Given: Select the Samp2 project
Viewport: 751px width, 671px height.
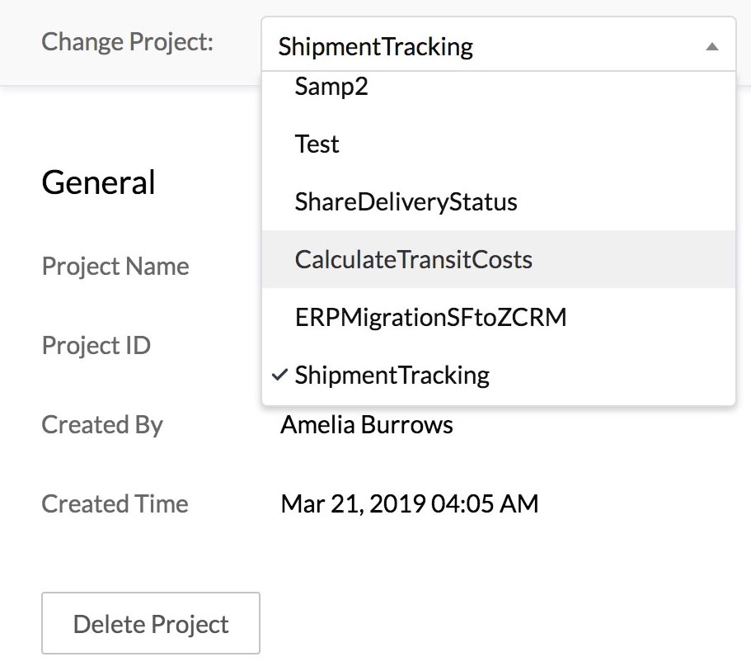Looking at the screenshot, I should pos(331,87).
